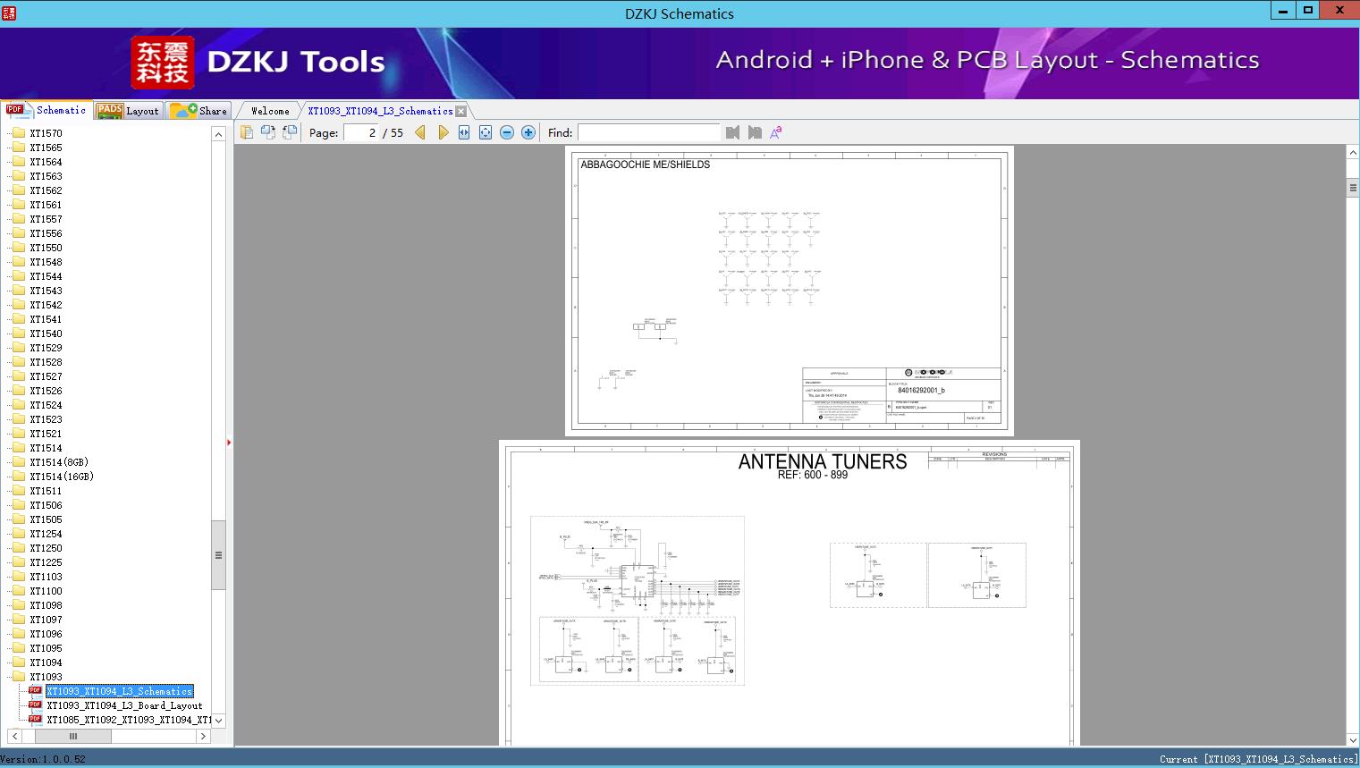Open the XT1570 folder icon
The width and height of the screenshot is (1360, 768).
tap(18, 133)
